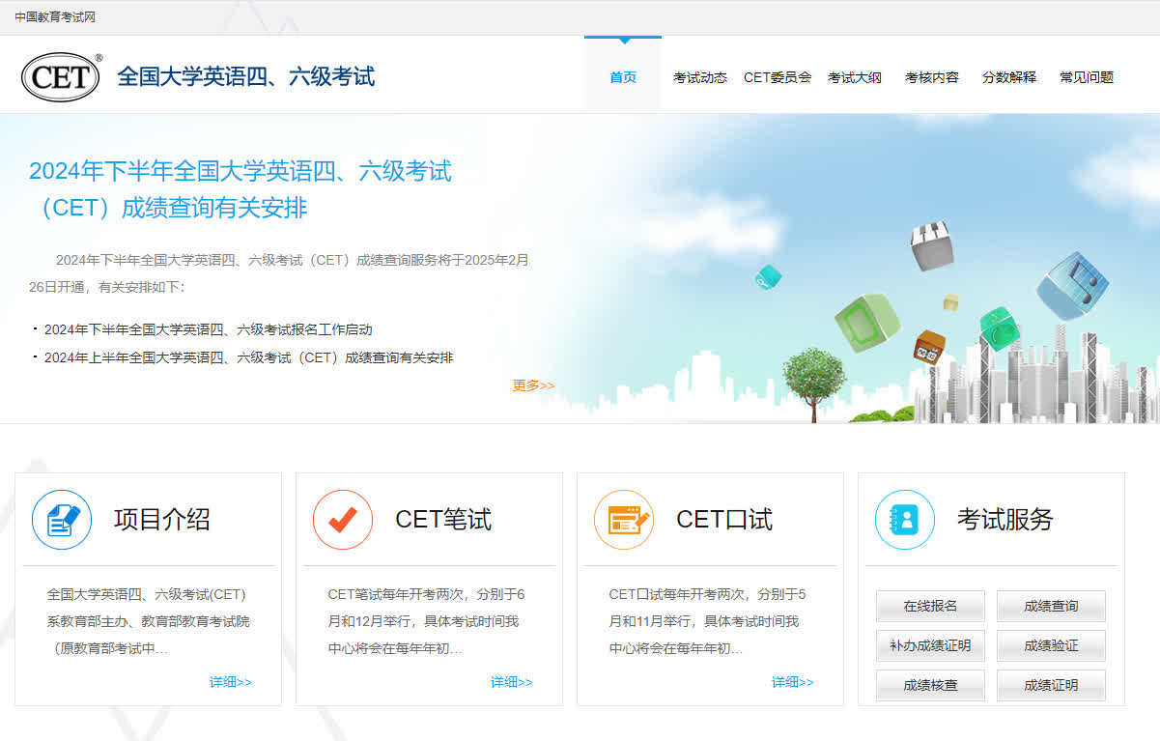Click the 成绩证明 button
Screen dimensions: 1160x741
pos(1051,685)
